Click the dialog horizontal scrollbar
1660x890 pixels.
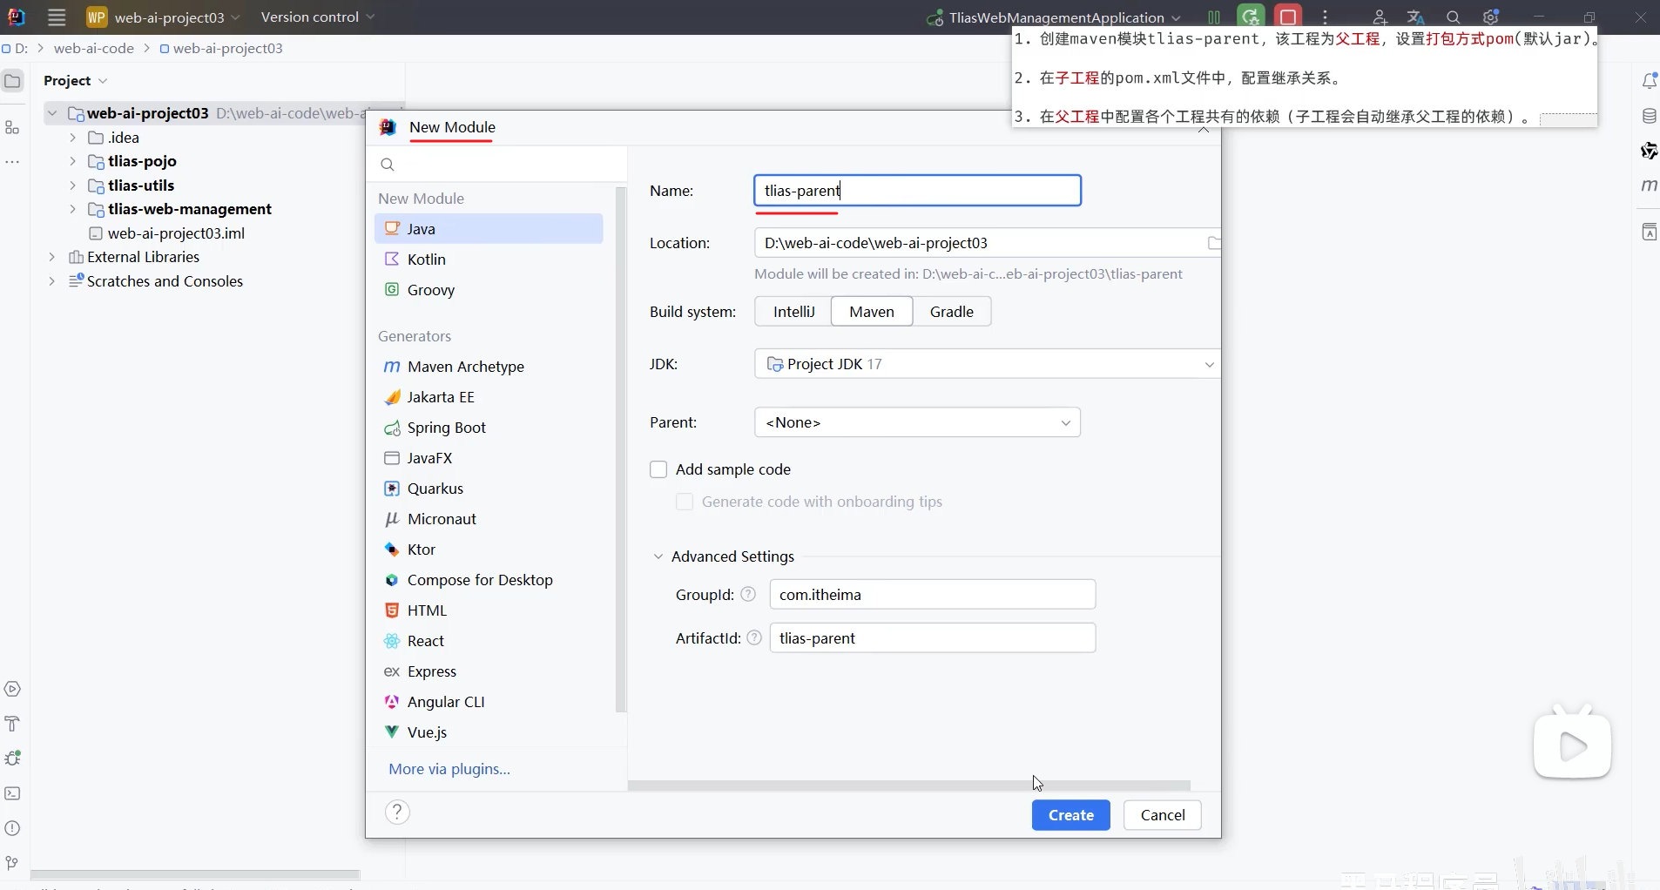coord(908,785)
